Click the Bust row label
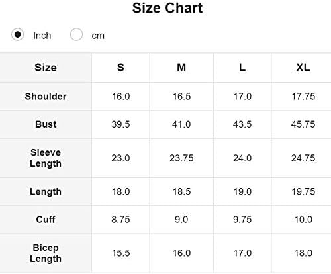Screen dimensions: 331x274 (46, 124)
